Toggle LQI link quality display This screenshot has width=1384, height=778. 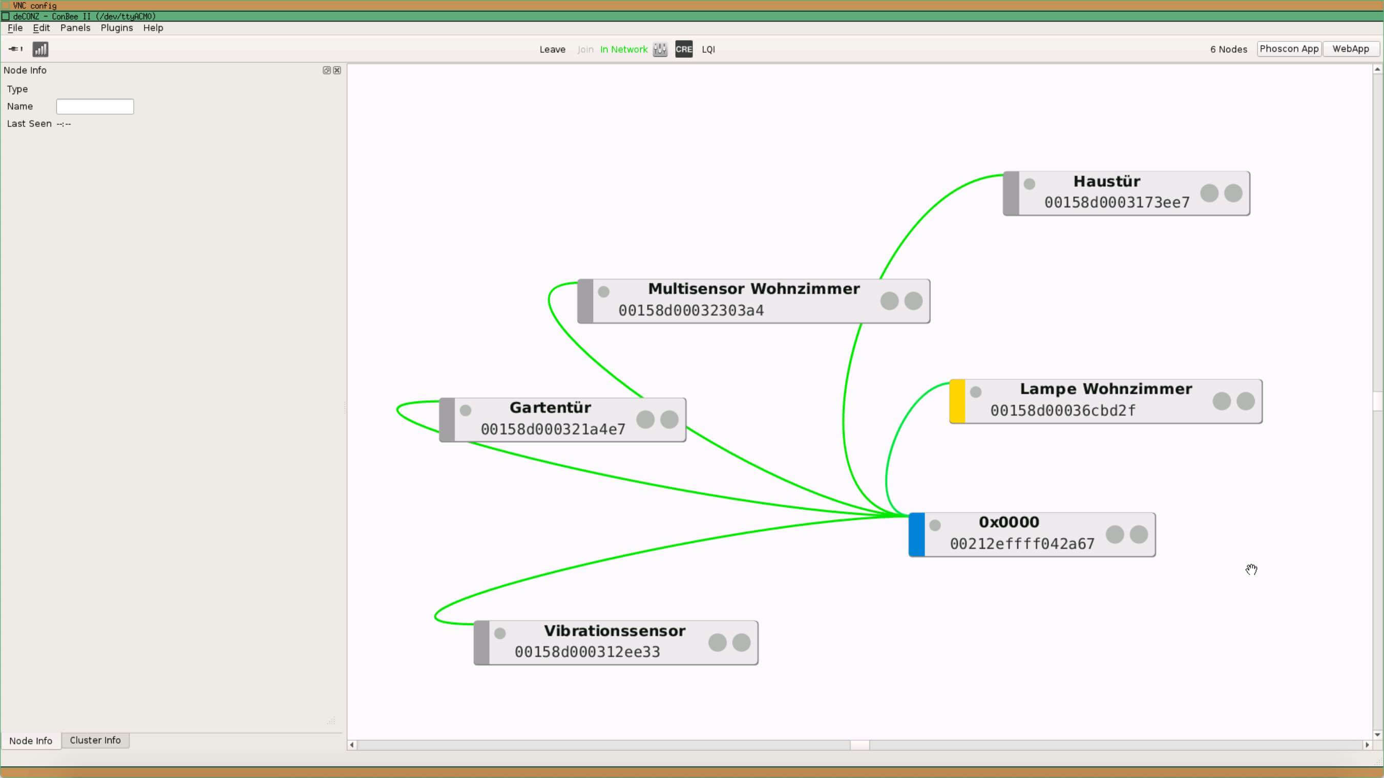(708, 49)
